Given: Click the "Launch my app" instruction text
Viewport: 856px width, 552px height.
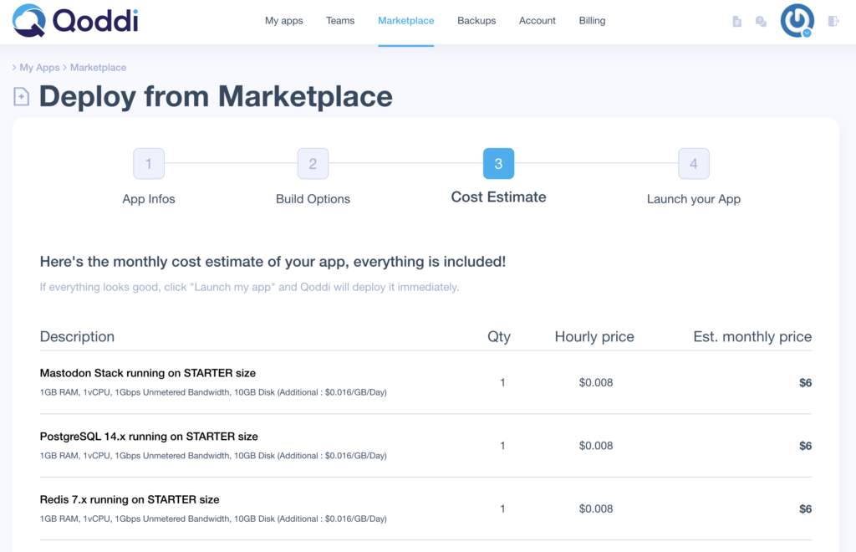Looking at the screenshot, I should (249, 287).
